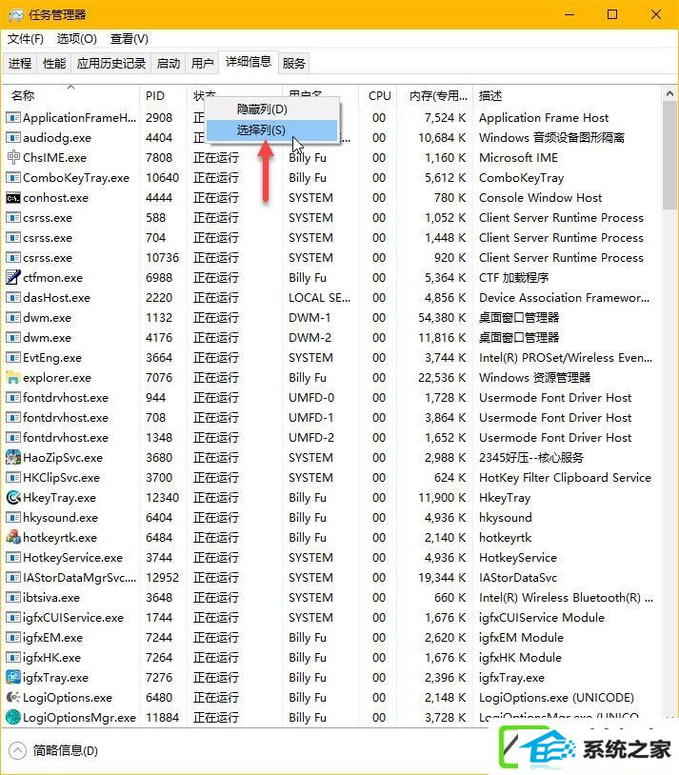Switch to the 进程 tab
Image resolution: width=679 pixels, height=775 pixels.
coord(20,63)
